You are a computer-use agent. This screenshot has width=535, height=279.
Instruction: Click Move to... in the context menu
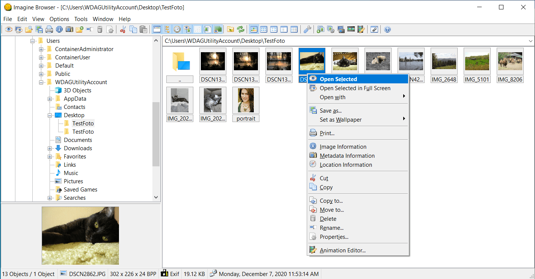tap(358, 210)
